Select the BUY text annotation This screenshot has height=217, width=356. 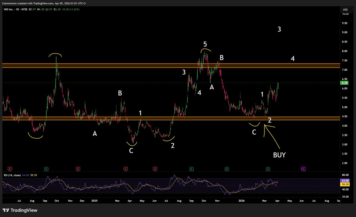[279, 155]
